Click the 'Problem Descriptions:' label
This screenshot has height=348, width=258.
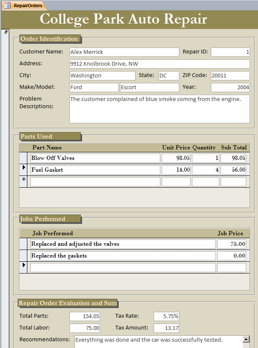tap(36, 103)
